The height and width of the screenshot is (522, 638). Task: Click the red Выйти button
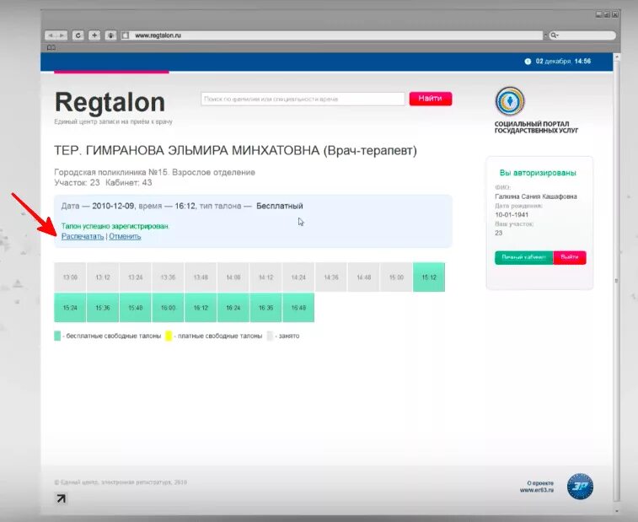point(570,257)
